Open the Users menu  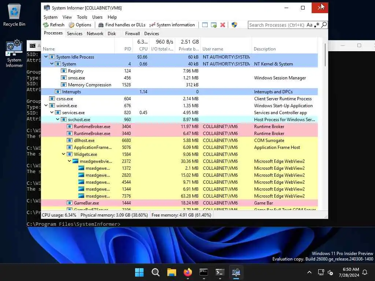(97, 17)
